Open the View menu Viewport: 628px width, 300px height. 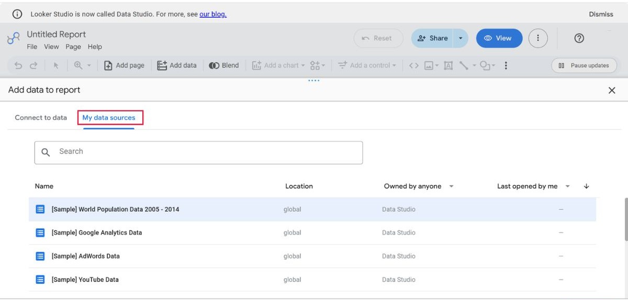pyautogui.click(x=51, y=47)
